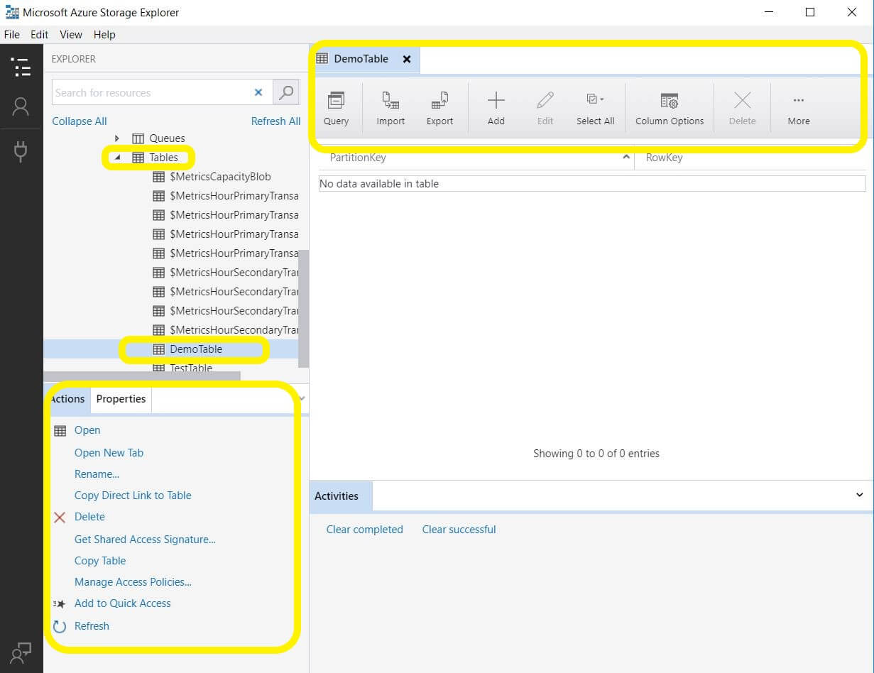This screenshot has width=874, height=673.
Task: Open the Explorer view in the sidebar
Action: tap(21, 67)
